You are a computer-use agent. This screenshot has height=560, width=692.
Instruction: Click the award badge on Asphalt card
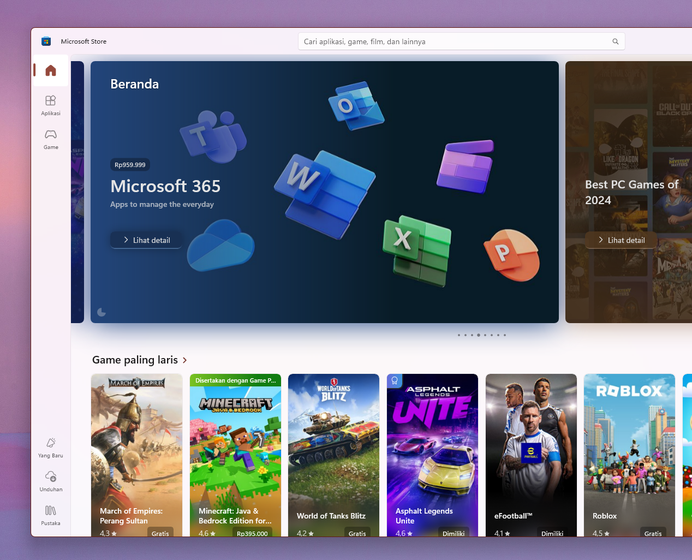coord(395,380)
